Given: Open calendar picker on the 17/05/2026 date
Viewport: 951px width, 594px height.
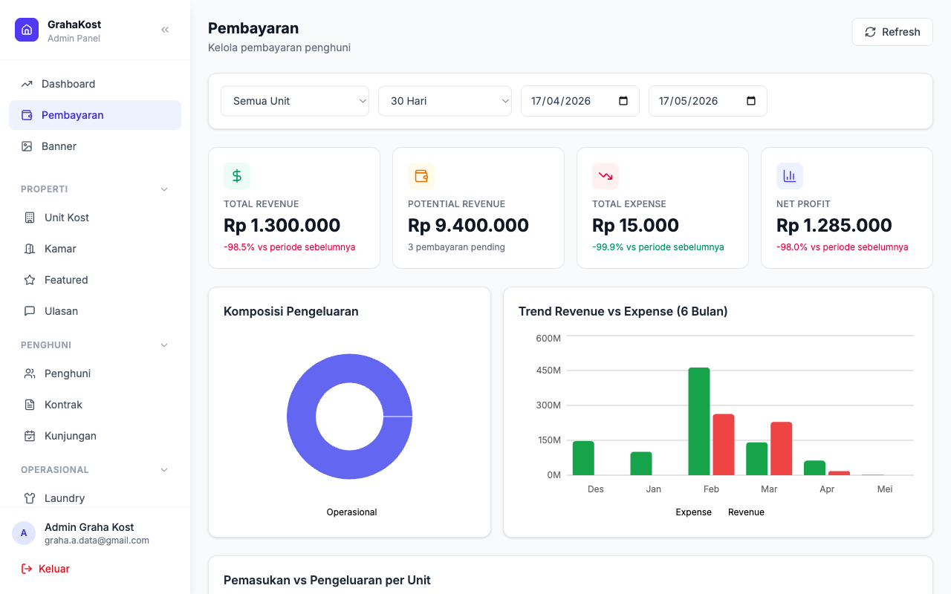Looking at the screenshot, I should 751,101.
